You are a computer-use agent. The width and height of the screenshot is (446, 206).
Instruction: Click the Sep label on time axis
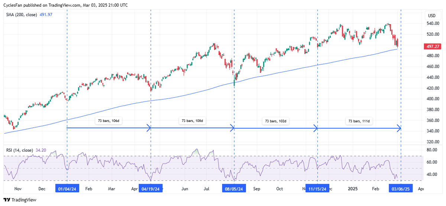pos(256,189)
